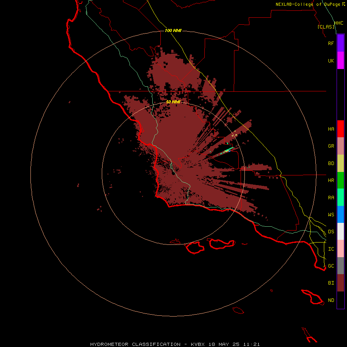Click the 'HA' legend label
This screenshot has height=347, width=347.
pos(331,129)
